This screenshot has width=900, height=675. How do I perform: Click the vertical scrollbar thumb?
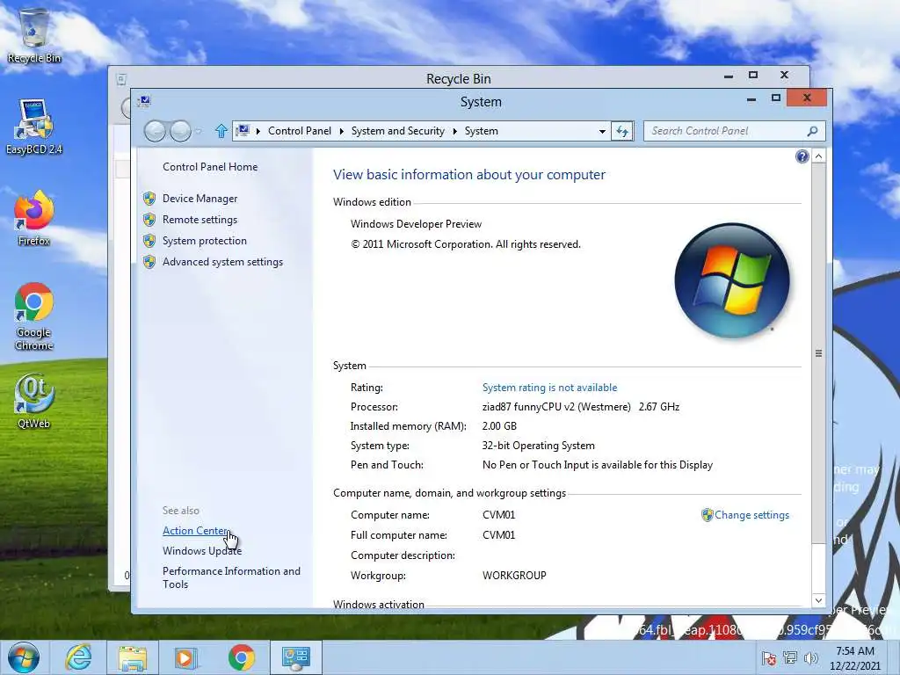click(819, 354)
